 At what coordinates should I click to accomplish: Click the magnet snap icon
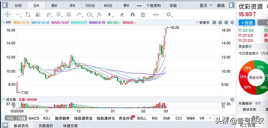point(132,14)
